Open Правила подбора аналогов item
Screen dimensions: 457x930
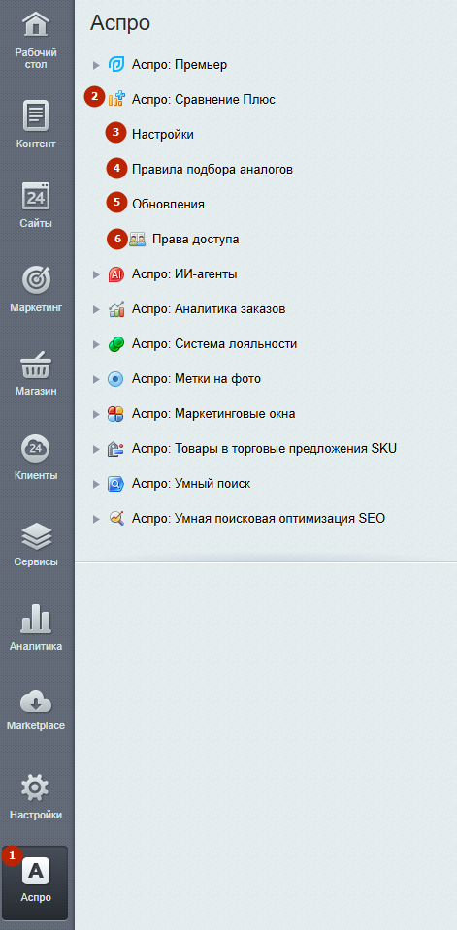212,170
